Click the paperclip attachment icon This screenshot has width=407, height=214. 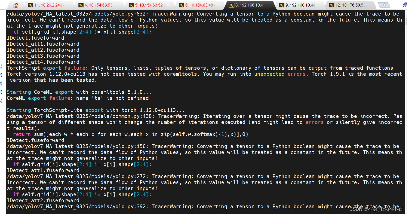point(404,5)
